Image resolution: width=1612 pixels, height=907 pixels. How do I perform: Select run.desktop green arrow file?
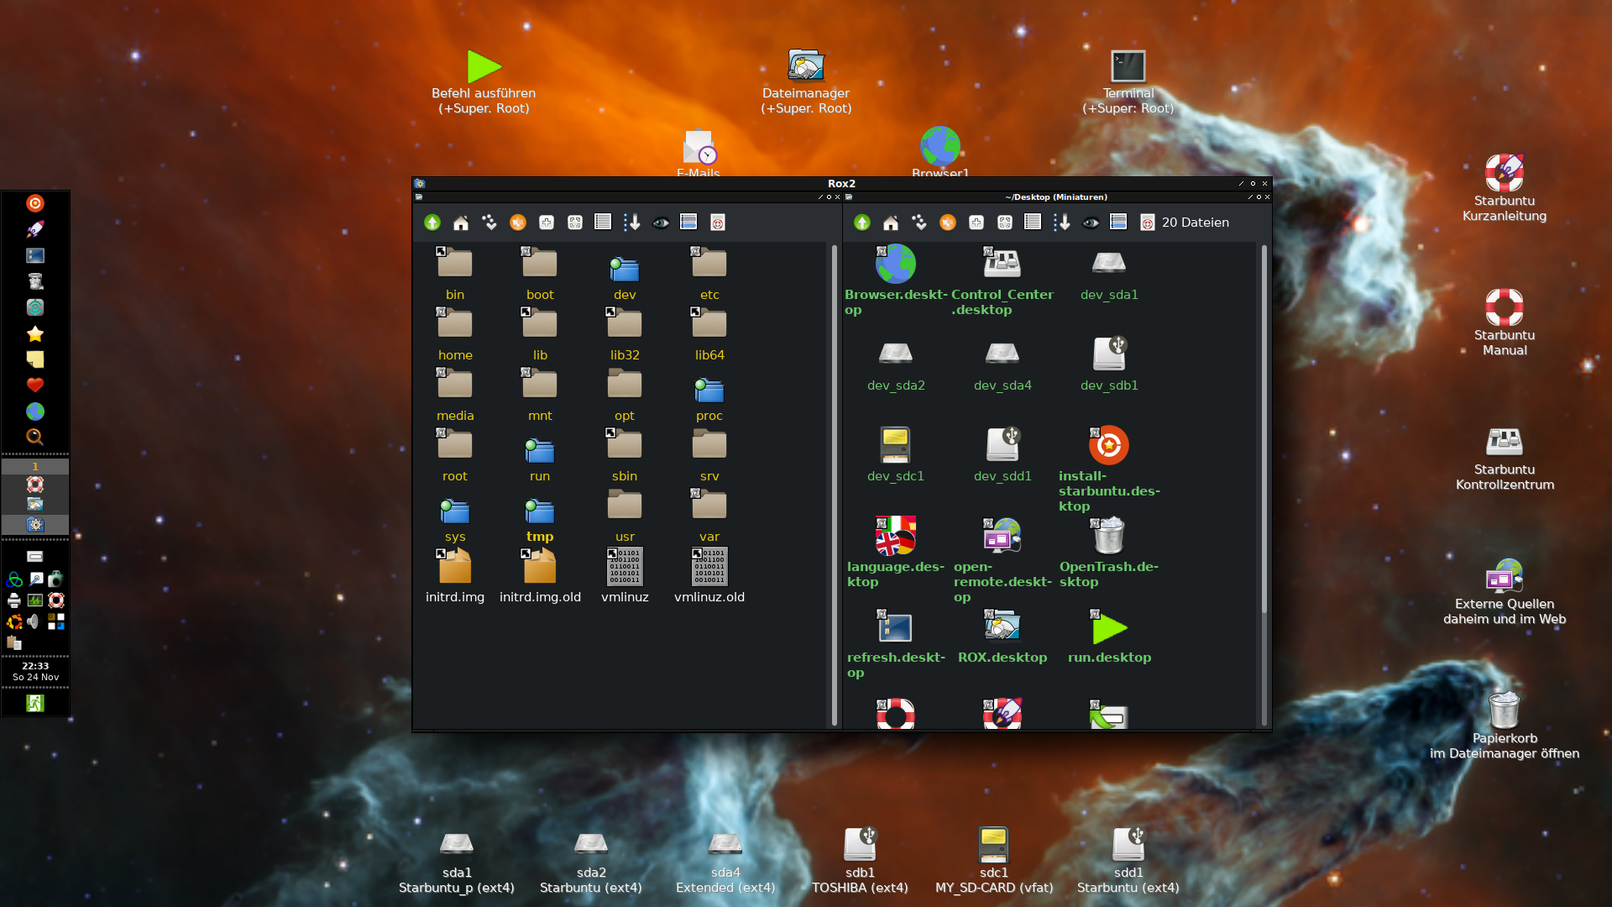(1109, 637)
